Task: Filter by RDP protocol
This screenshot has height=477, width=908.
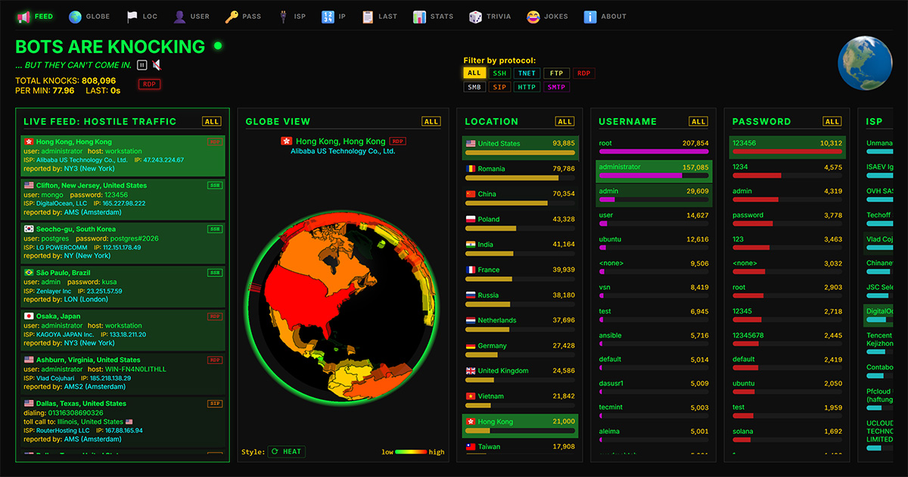Action: point(583,73)
